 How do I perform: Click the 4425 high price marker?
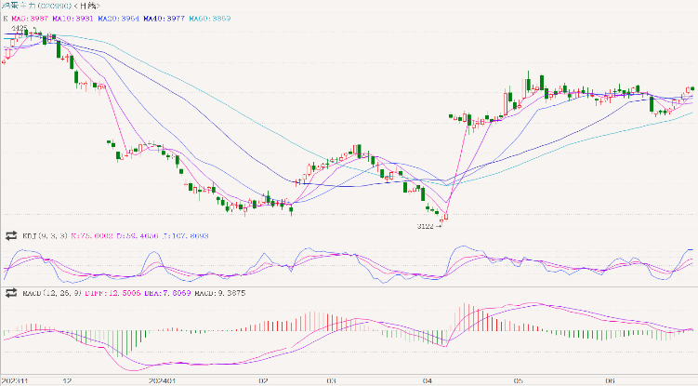click(x=20, y=28)
